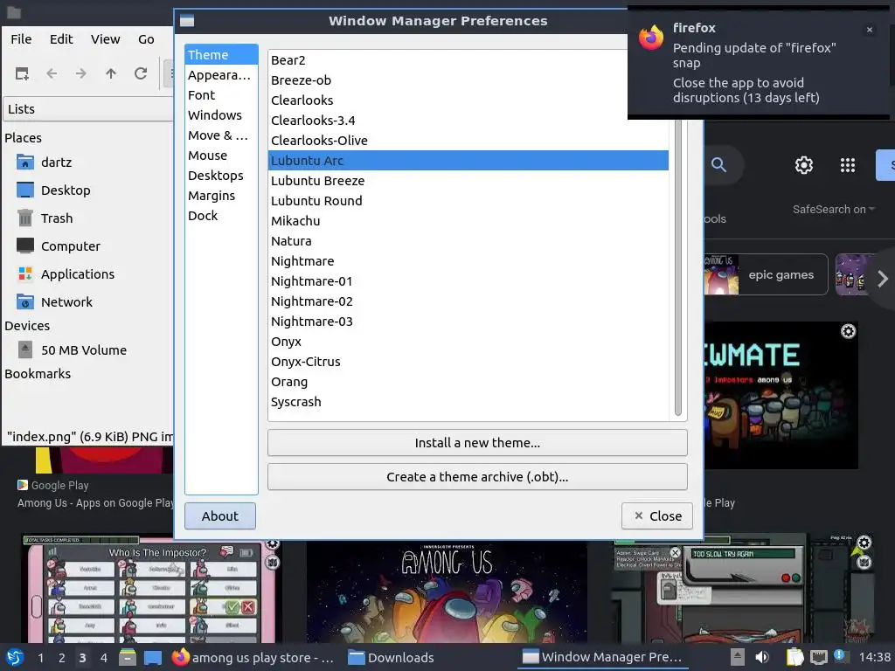Open the View menu

105,39
